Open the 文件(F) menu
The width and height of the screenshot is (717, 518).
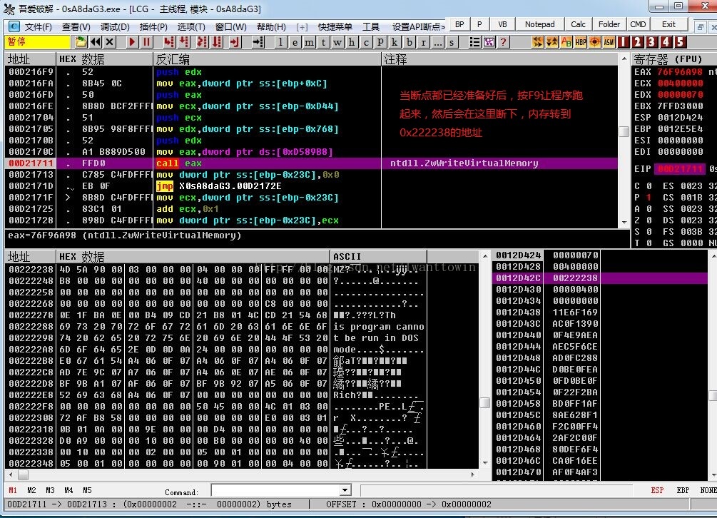(38, 27)
